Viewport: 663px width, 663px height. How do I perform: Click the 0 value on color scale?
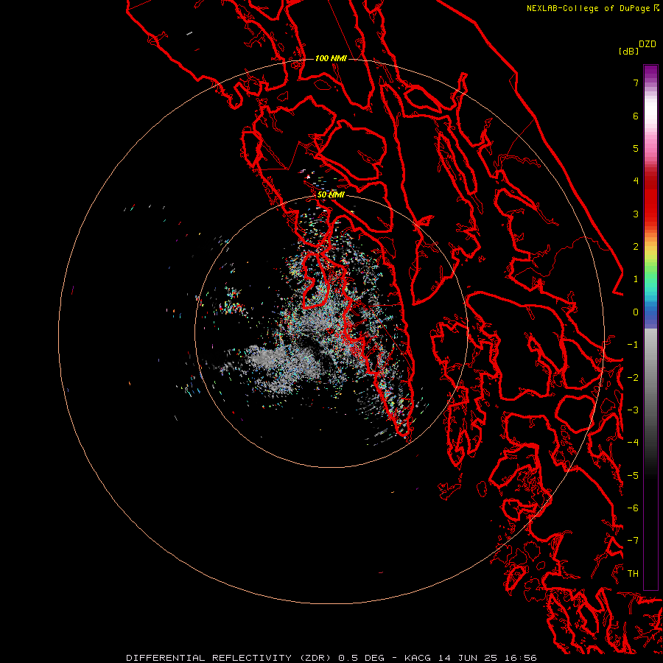point(636,312)
